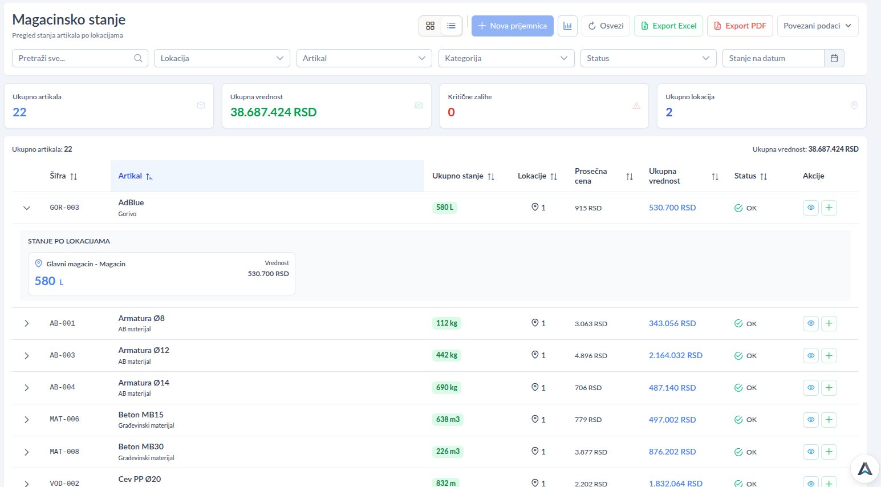Screen dimensions: 881x487
Task: Open Povezani podaci menu
Action: [817, 26]
